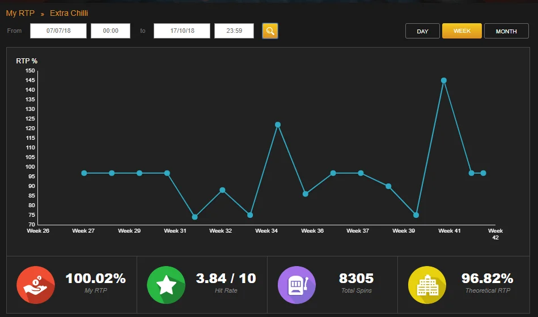Viewport: 538px width, 317px height.
Task: Click the Week 41 axis label
Action: click(450, 230)
